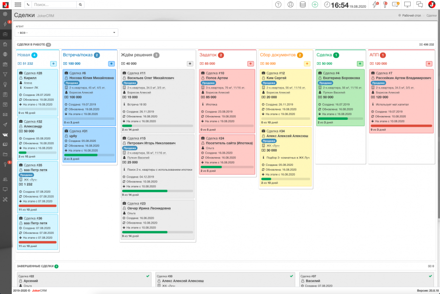This screenshot has width=440, height=294.
Task: Open the hamburger menu in top bar
Action: click(18, 4)
